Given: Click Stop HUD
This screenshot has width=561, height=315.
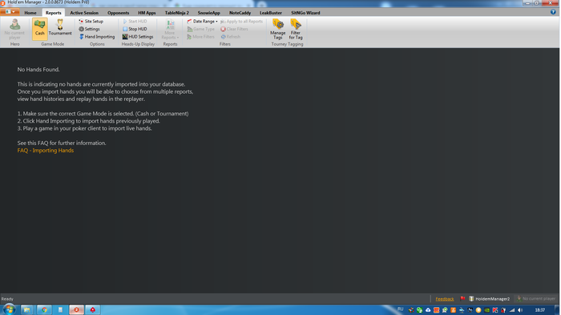Looking at the screenshot, I should [135, 29].
